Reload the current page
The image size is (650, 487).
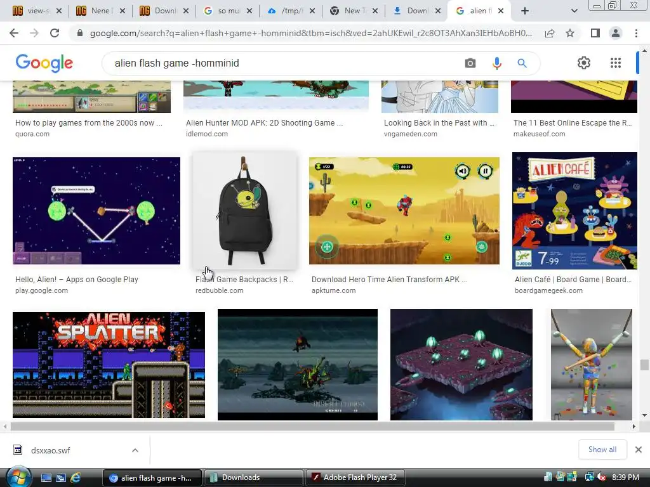click(x=55, y=33)
